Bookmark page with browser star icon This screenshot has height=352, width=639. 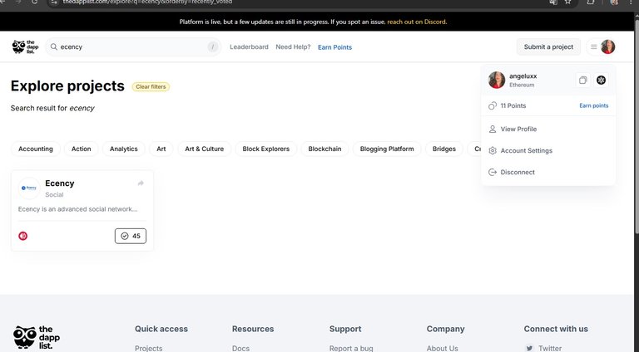(567, 2)
